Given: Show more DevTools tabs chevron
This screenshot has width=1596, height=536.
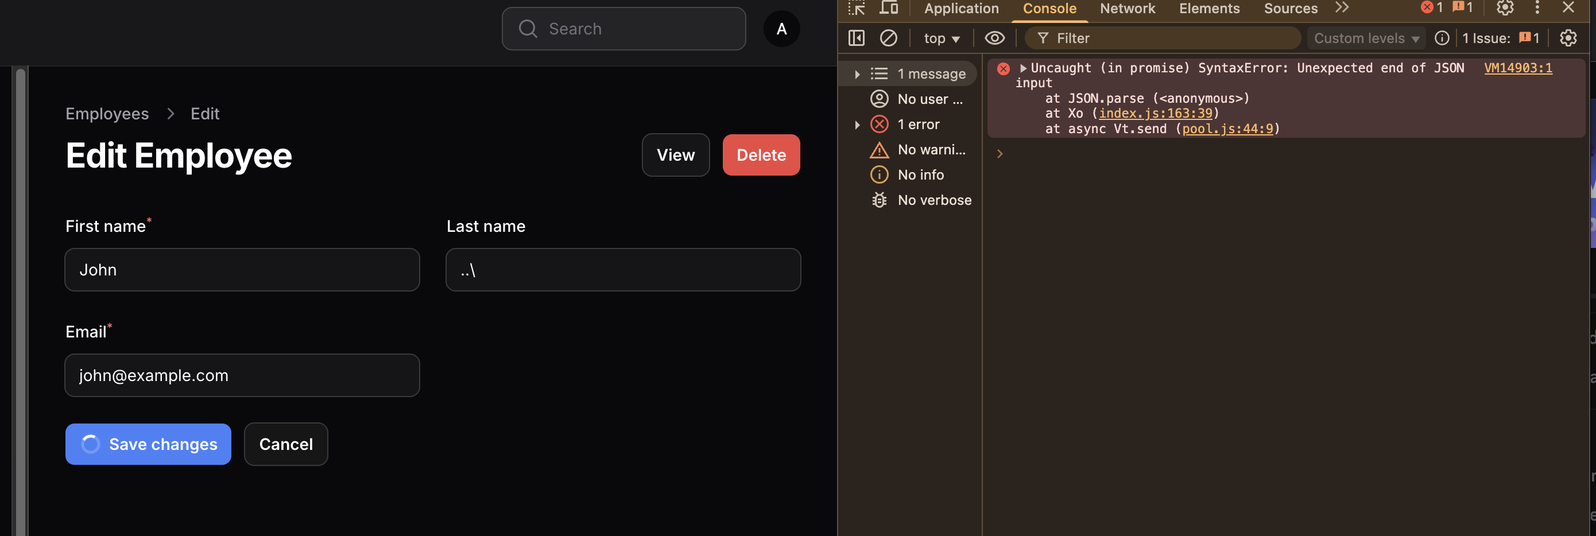Looking at the screenshot, I should coord(1342,7).
